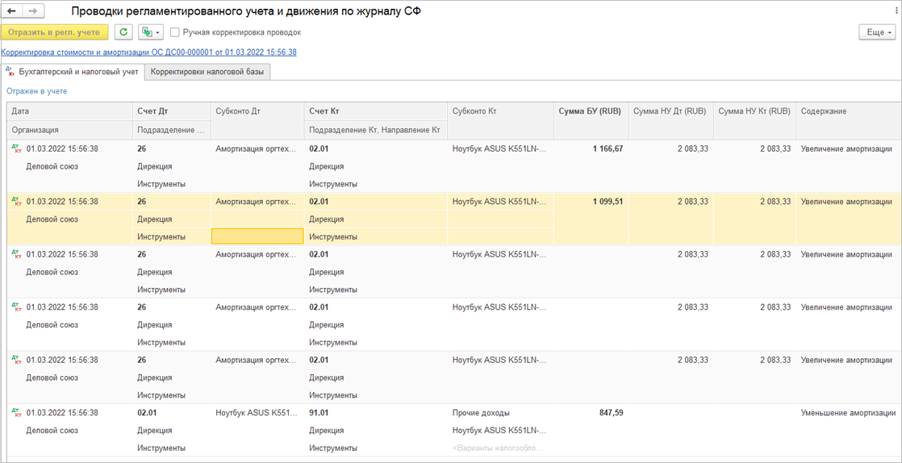This screenshot has width=902, height=463.
Task: Click the Сумма БУ (RUB) column header
Action: pyautogui.click(x=590, y=111)
